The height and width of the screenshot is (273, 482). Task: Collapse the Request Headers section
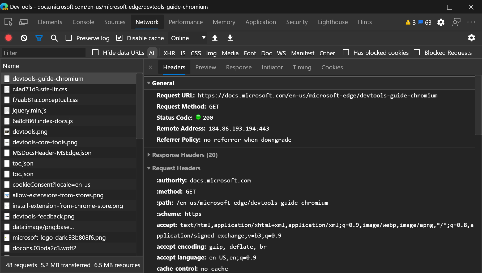[149, 168]
